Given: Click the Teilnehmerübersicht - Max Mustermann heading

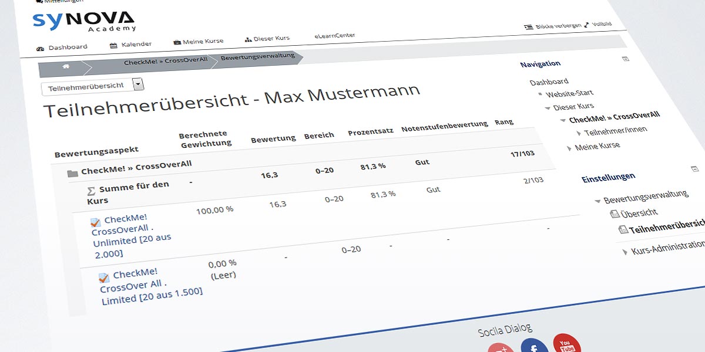Looking at the screenshot, I should click(232, 101).
